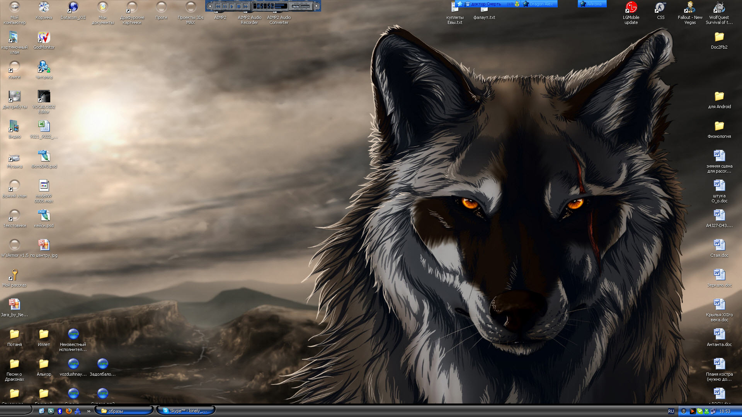Launch the LGMobile update shortcut

tap(631, 13)
